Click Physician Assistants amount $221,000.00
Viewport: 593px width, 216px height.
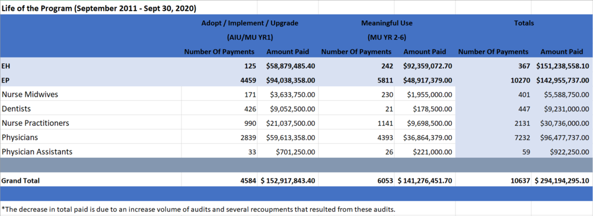pos(433,153)
